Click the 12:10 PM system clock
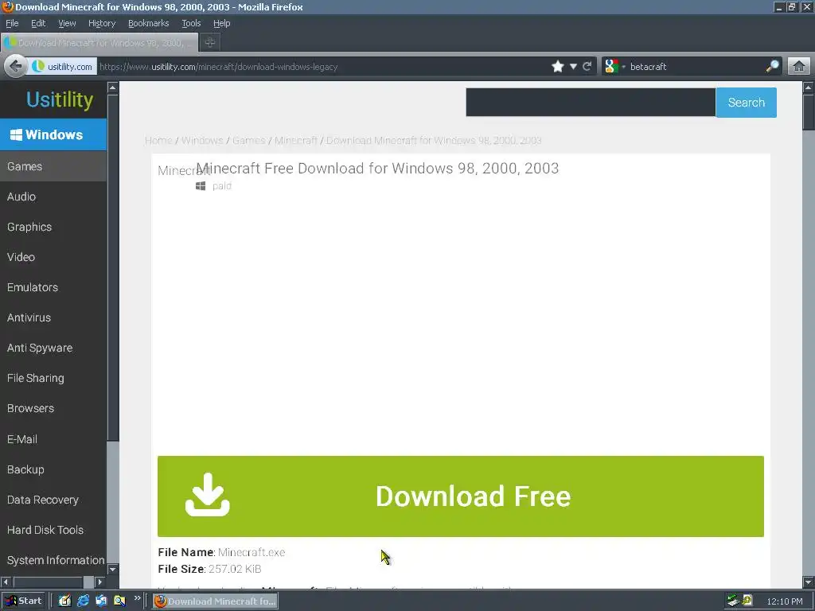The height and width of the screenshot is (611, 815). (x=784, y=601)
